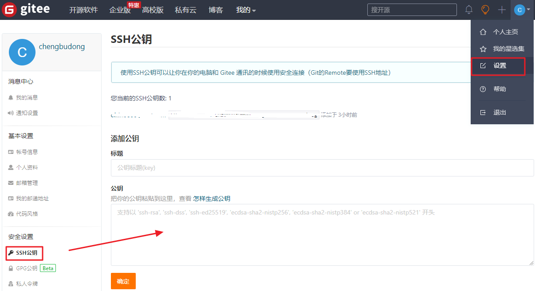Click the orange 确定 button
The height and width of the screenshot is (291, 535).
(123, 281)
